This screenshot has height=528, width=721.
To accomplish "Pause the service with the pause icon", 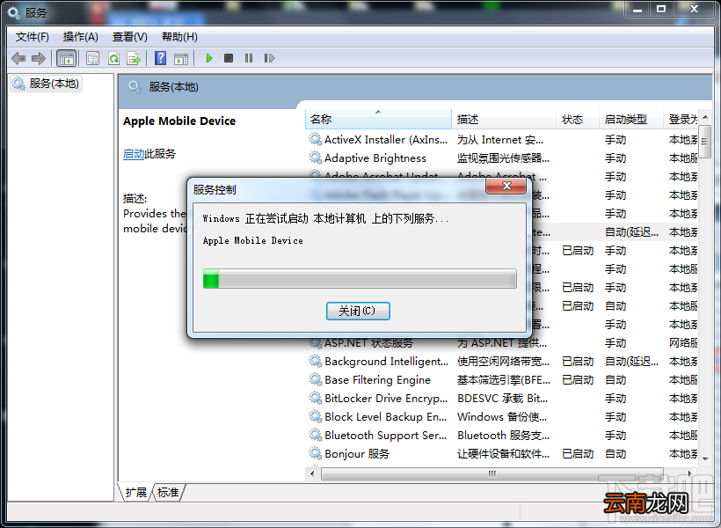I will click(x=249, y=58).
